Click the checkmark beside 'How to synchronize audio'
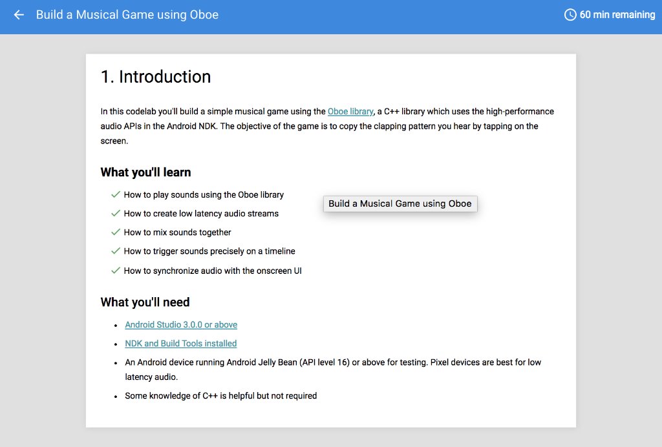Image resolution: width=662 pixels, height=447 pixels. pos(116,269)
